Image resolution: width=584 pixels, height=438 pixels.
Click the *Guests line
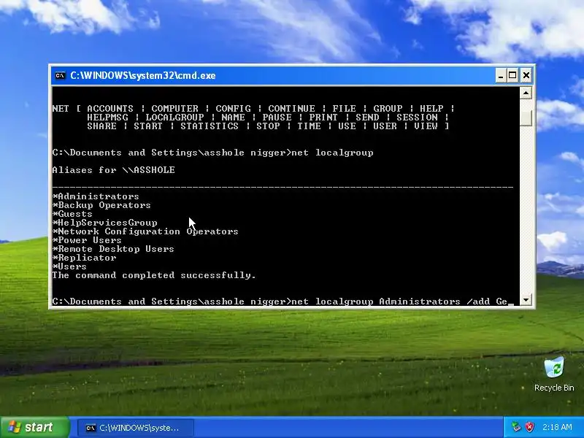click(72, 214)
